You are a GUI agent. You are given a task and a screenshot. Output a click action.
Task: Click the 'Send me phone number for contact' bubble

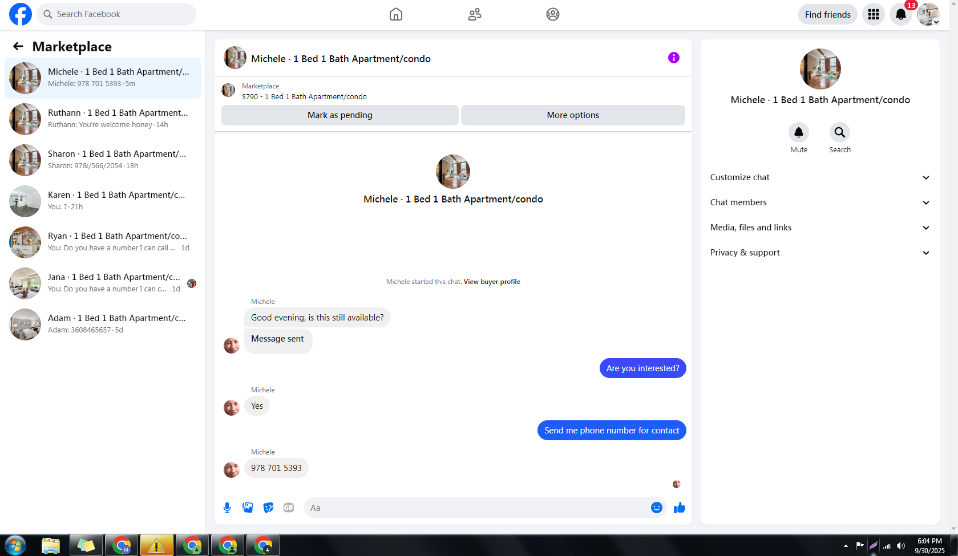coord(612,431)
